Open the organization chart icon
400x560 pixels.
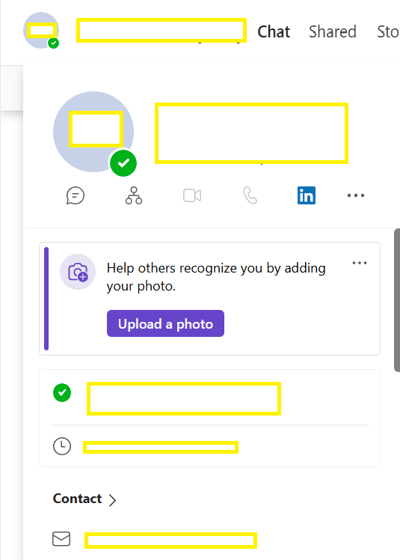pos(134,195)
